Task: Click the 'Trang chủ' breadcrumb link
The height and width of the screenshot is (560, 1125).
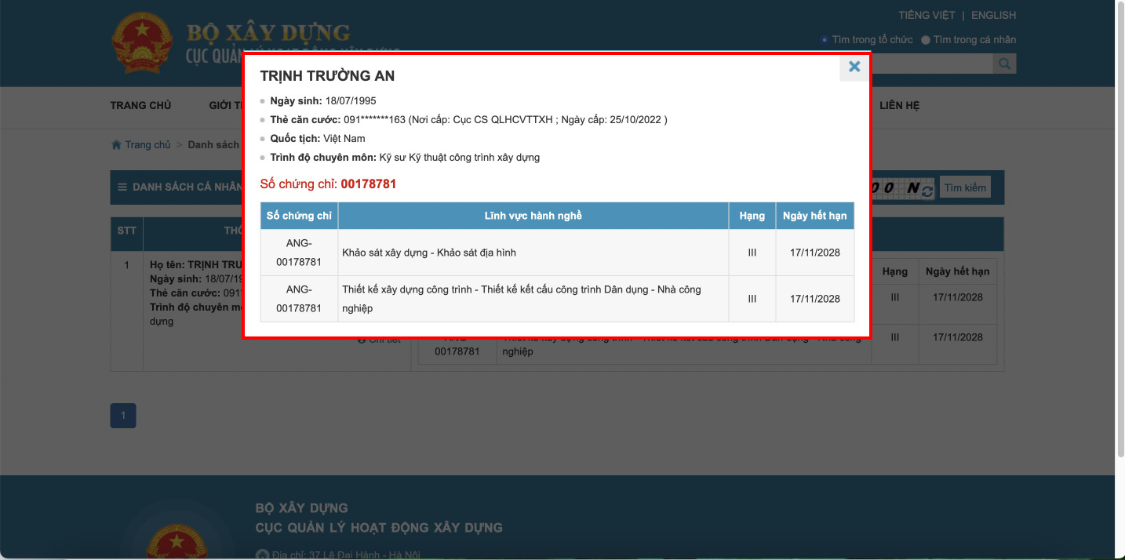Action: [x=147, y=145]
